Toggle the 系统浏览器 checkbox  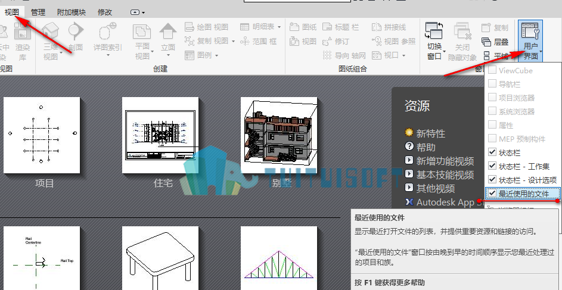pyautogui.click(x=492, y=111)
